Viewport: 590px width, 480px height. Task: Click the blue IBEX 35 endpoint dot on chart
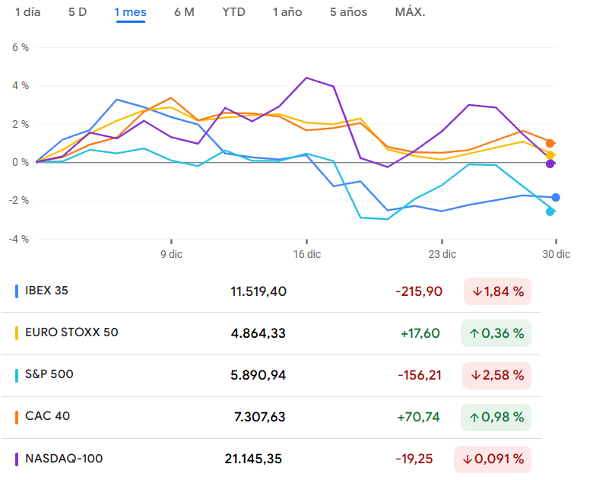pyautogui.click(x=556, y=198)
